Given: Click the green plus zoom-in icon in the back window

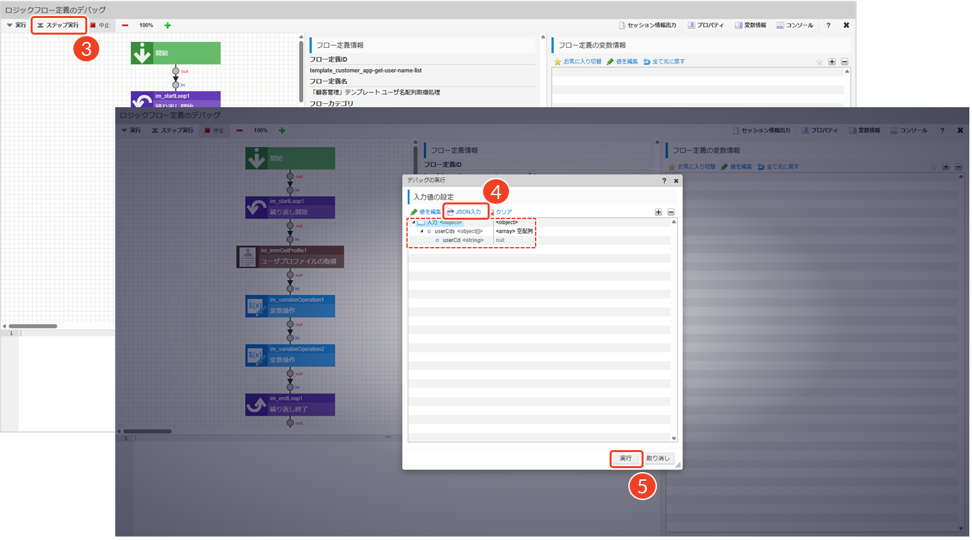Looking at the screenshot, I should (x=167, y=25).
